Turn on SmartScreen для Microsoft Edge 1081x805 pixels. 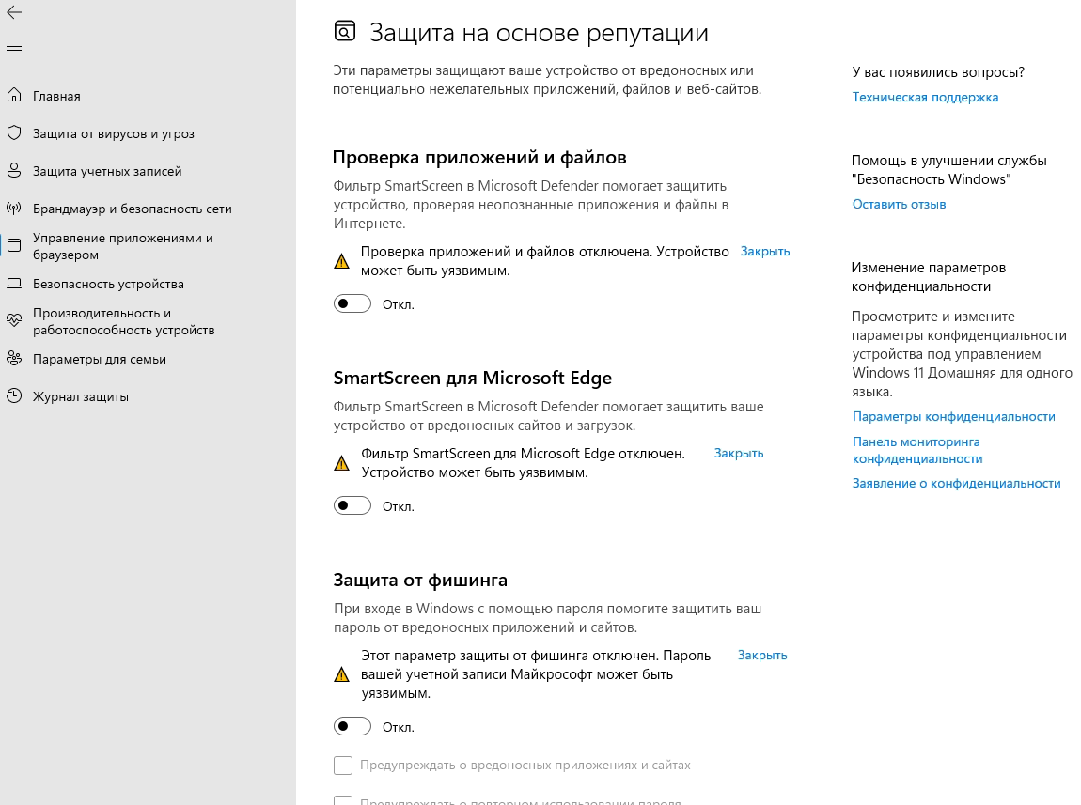tap(352, 504)
